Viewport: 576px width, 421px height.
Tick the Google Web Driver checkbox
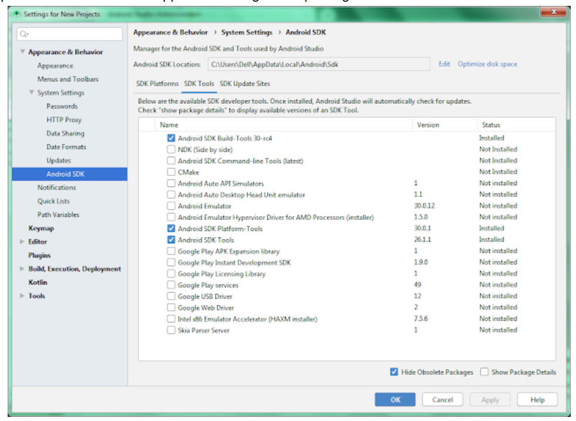(x=171, y=307)
